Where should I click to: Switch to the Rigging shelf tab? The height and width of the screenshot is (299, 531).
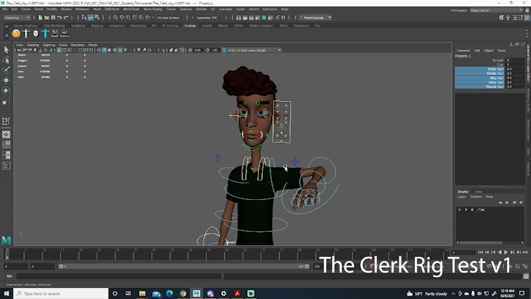pos(97,25)
